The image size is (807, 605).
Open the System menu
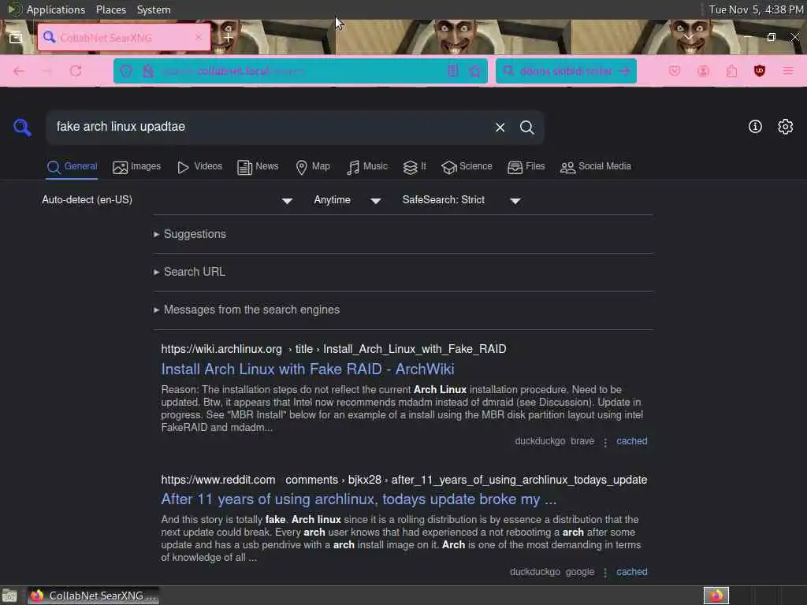pos(154,9)
